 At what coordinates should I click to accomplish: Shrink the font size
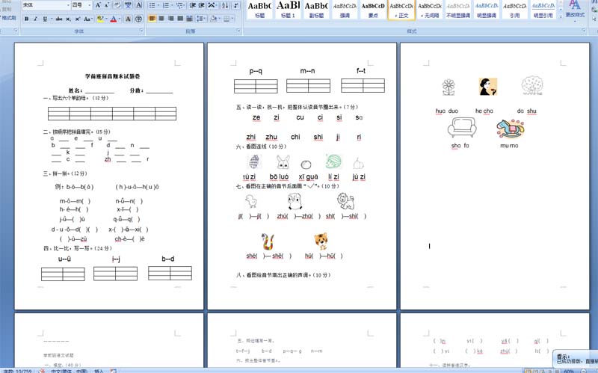coord(106,5)
